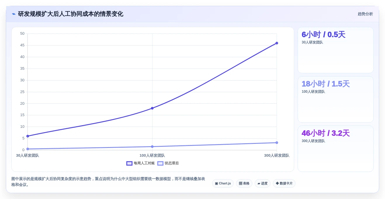Image resolution: width=385 pixels, height=199 pixels.
Task: Select the 表格 tag
Action: point(244,184)
